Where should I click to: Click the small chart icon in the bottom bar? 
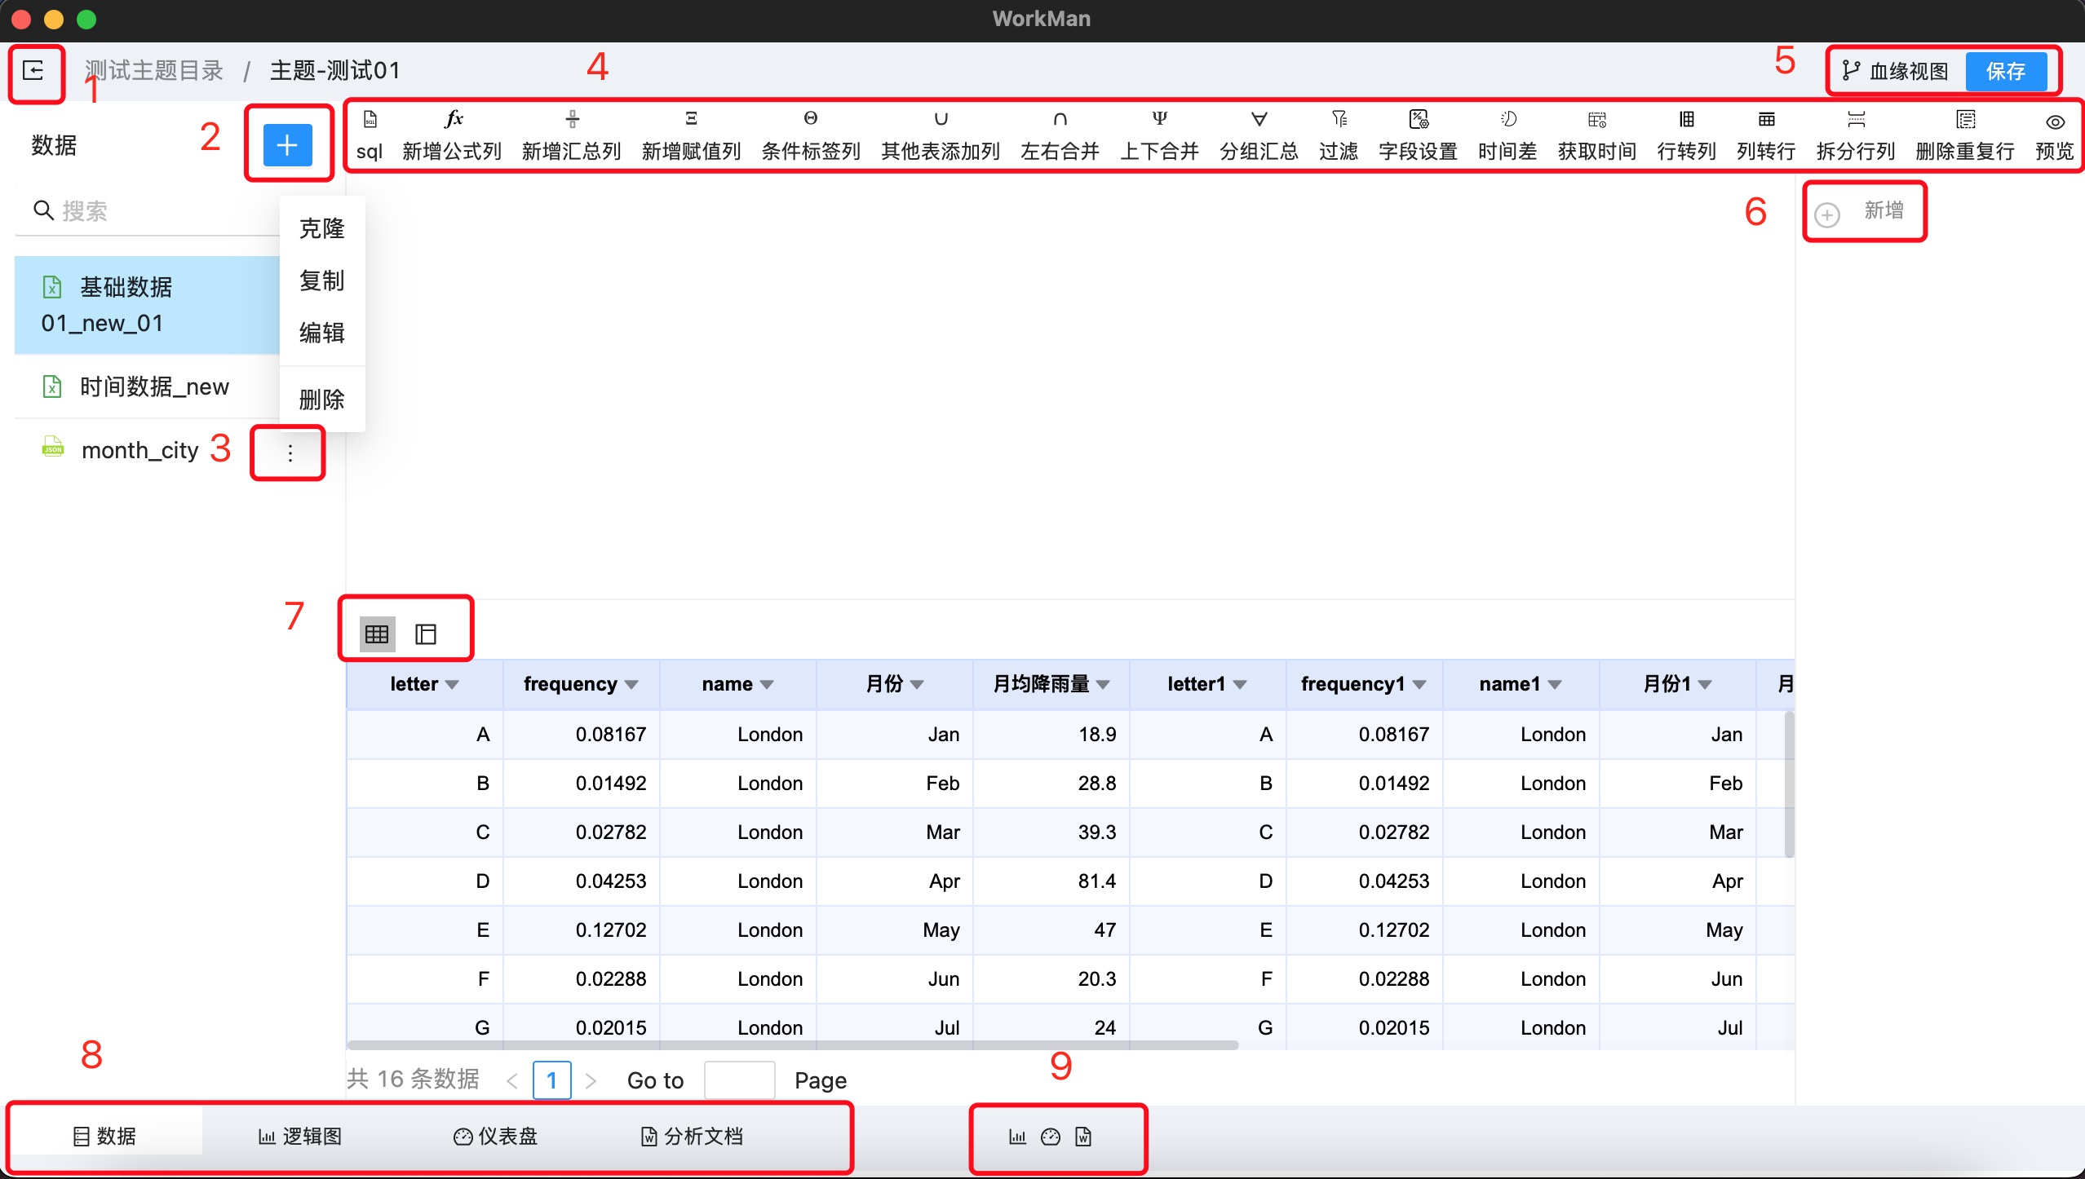point(1017,1137)
